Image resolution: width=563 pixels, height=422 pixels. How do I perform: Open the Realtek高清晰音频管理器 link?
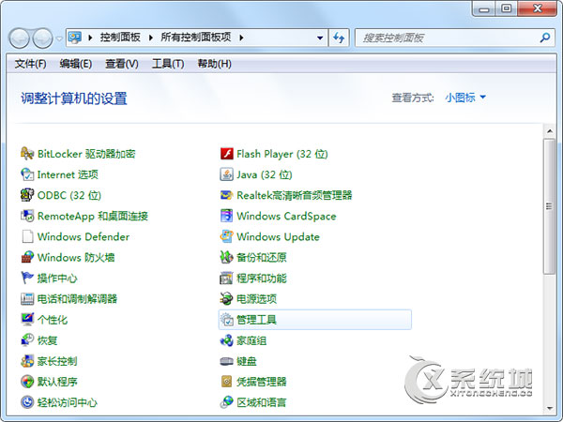295,195
